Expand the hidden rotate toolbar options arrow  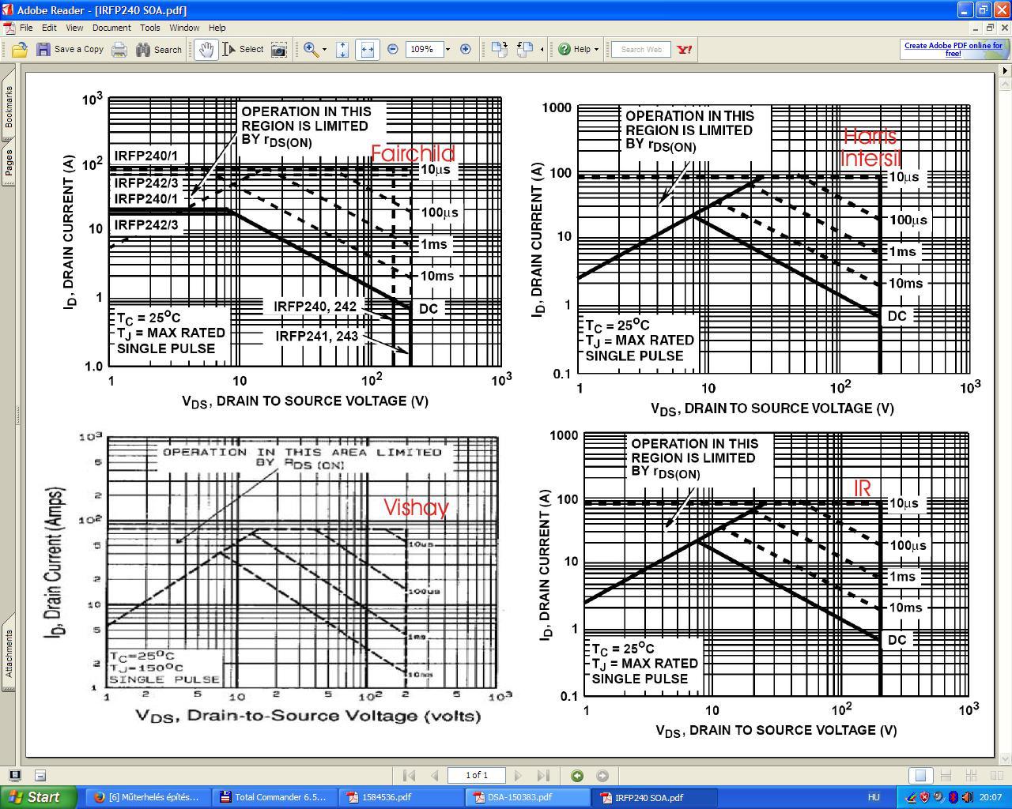542,49
